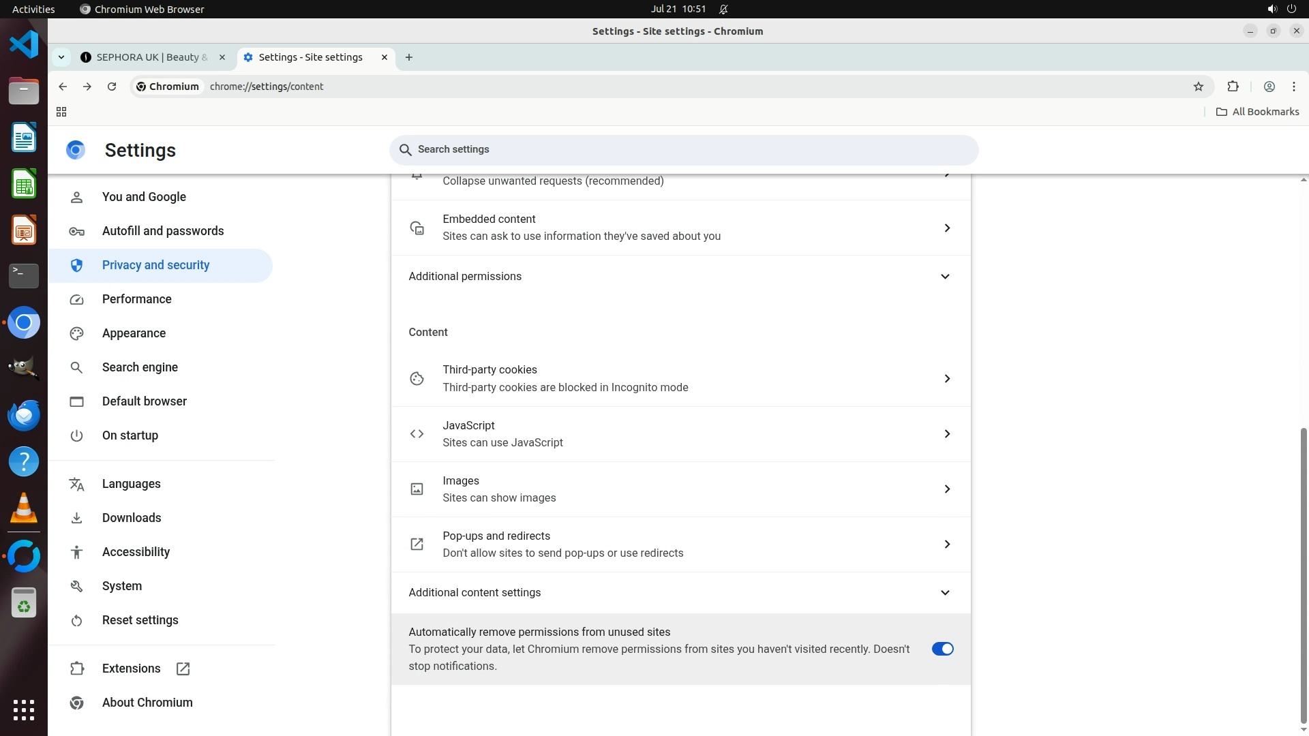Toggle automatic removal of unused site permissions
The height and width of the screenshot is (736, 1309).
(x=942, y=649)
